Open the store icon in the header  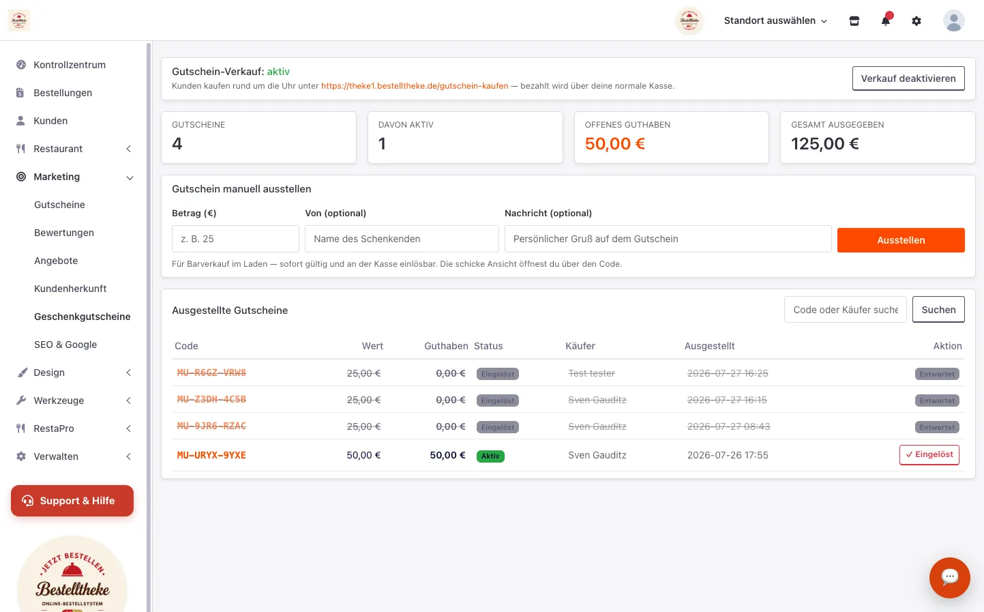[x=854, y=21]
